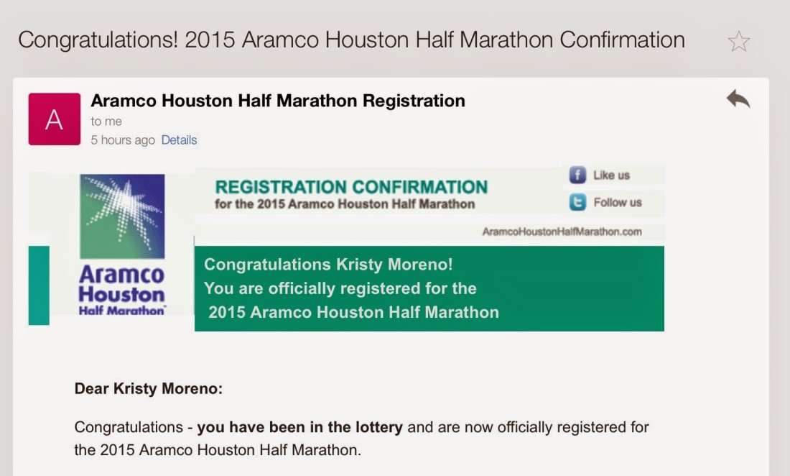
Task: Reply using the curved arrow icon
Action: pyautogui.click(x=738, y=99)
